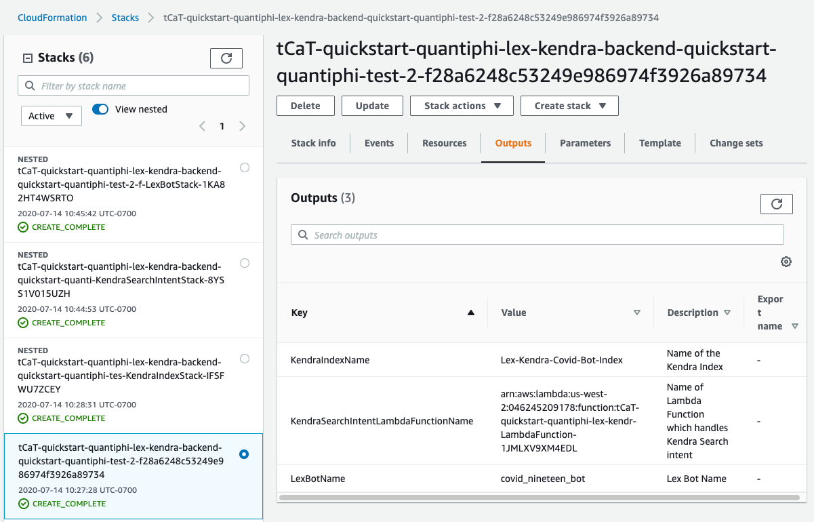Open the Active status filter dropdown

(x=52, y=116)
